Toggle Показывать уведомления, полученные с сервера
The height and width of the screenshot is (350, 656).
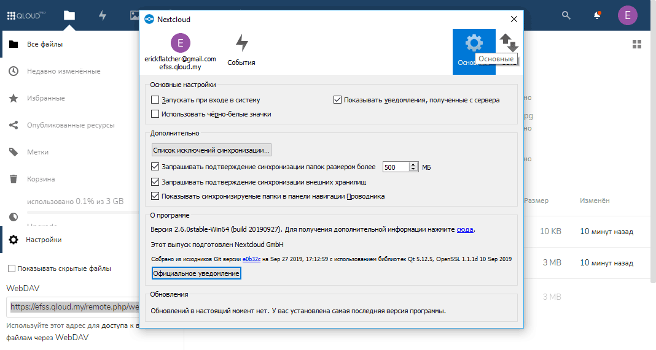337,100
